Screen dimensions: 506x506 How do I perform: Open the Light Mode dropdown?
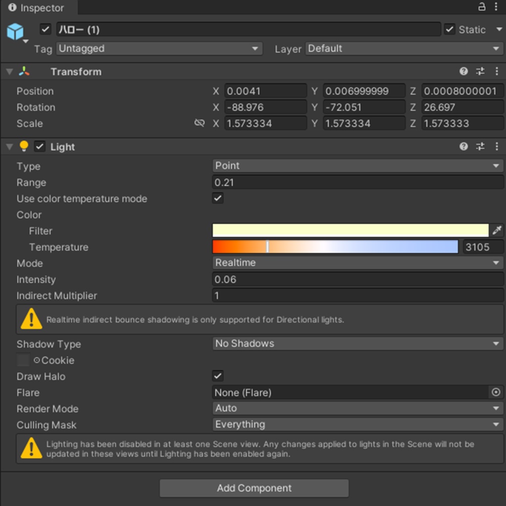click(358, 263)
